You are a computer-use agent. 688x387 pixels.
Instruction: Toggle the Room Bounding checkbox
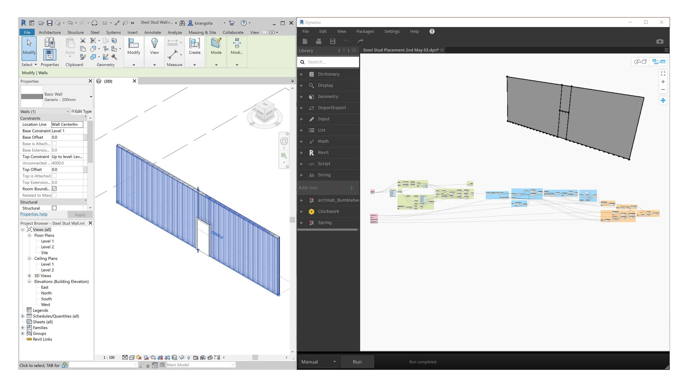[54, 189]
